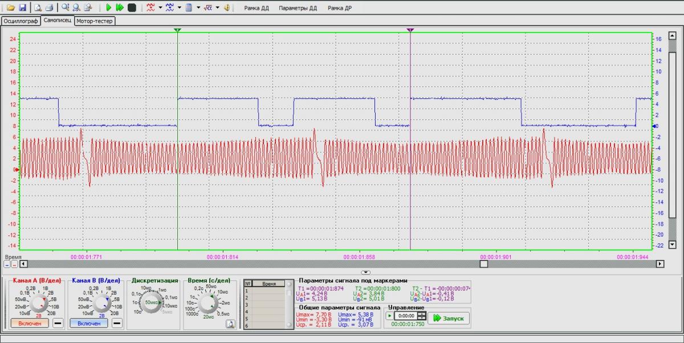
Task: Toggle Канал B Включен button
Action: click(x=89, y=323)
